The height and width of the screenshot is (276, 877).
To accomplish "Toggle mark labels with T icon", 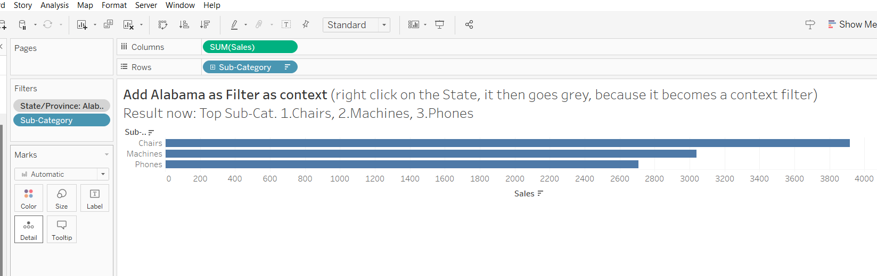I will [x=286, y=24].
